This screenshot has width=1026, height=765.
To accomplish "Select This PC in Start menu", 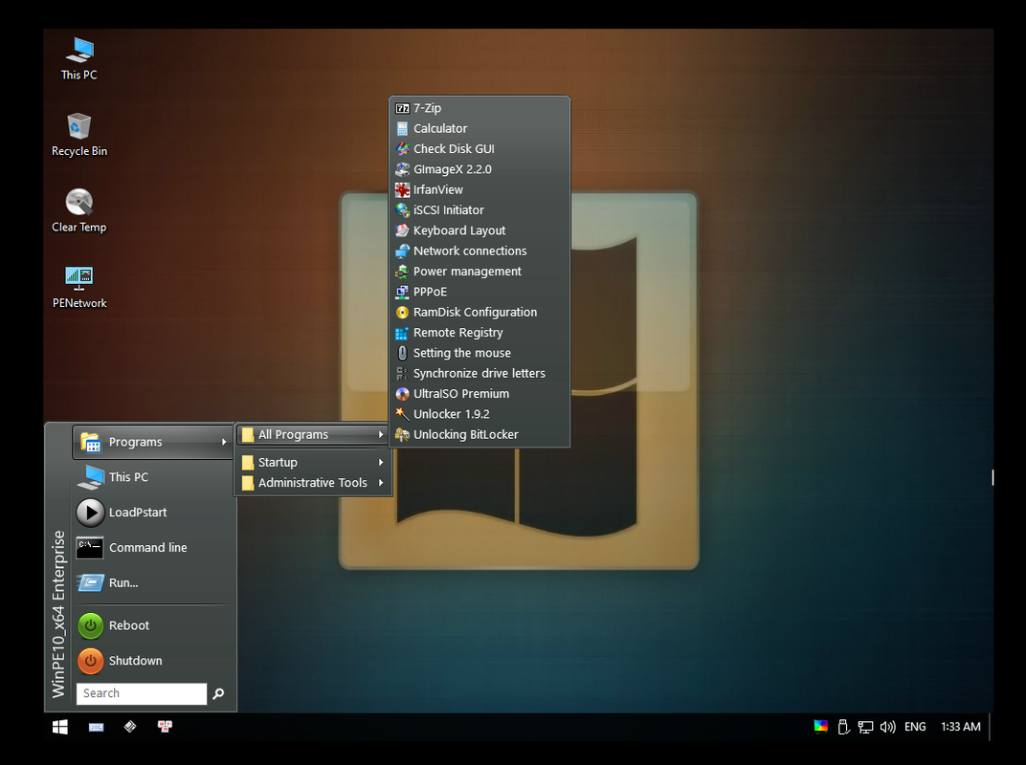I will [x=152, y=477].
